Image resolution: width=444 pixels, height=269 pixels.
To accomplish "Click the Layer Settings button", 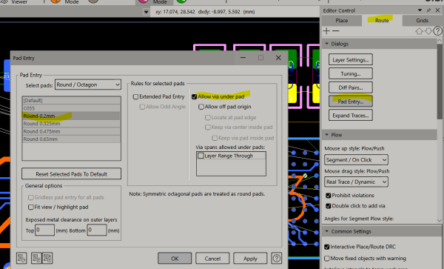I will 351,60.
